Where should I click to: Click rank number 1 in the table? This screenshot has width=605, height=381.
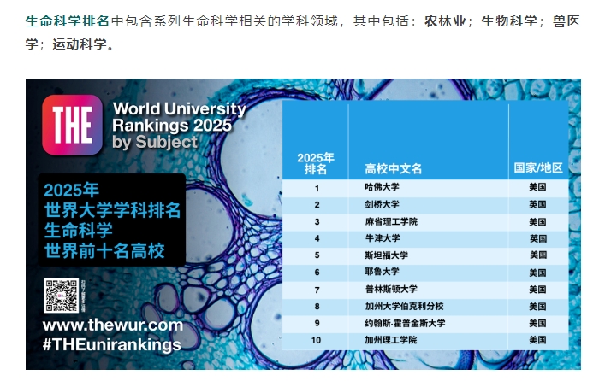pyautogui.click(x=317, y=189)
